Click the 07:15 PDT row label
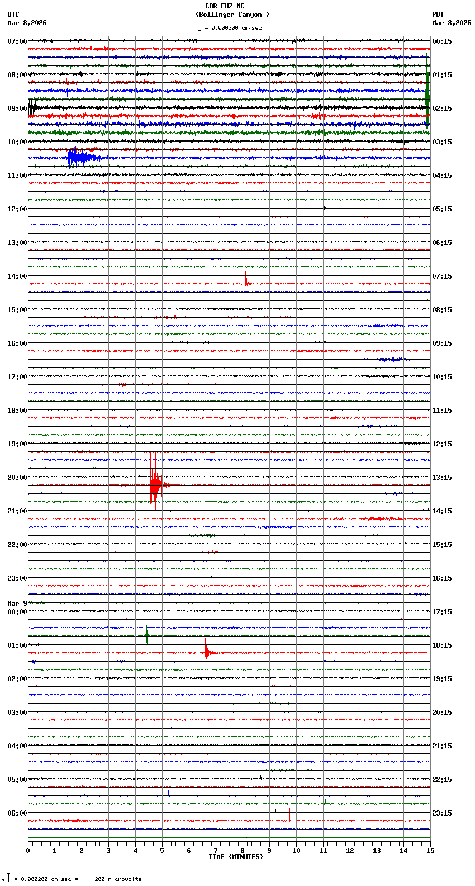Viewport: 475px width, 886px height. 442,276
